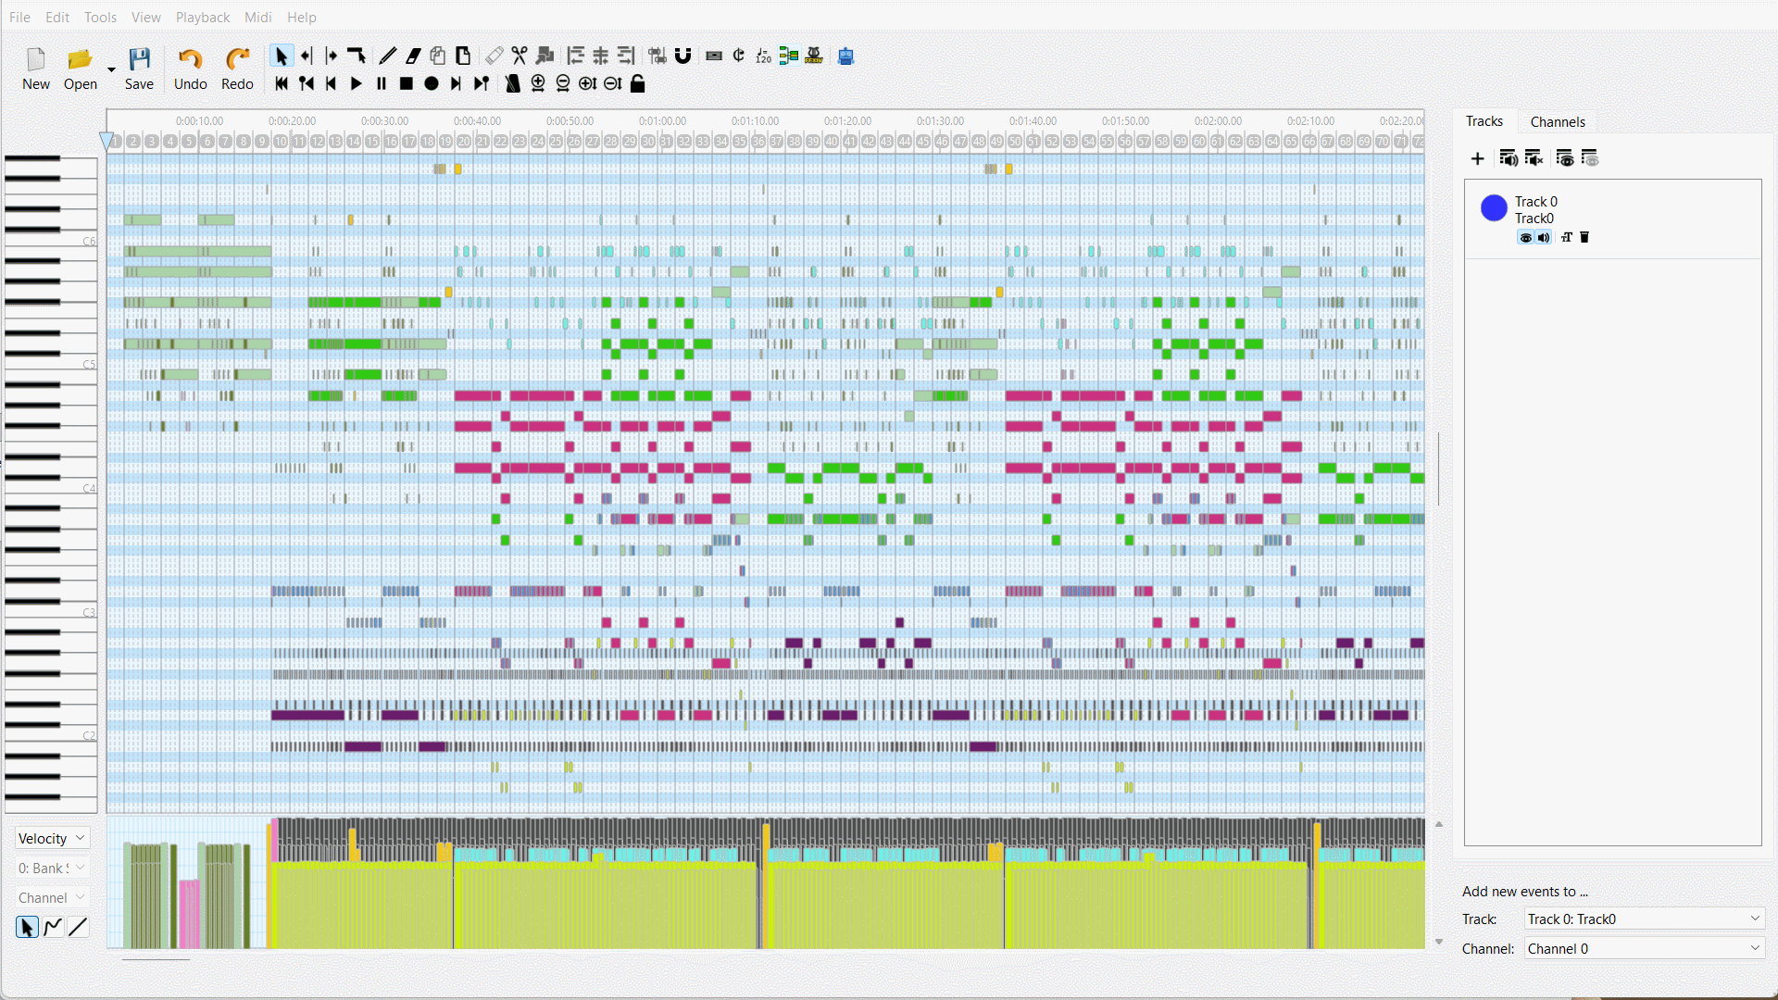The image size is (1778, 1000).
Task: Click the scissors cut icon
Action: pos(520,56)
